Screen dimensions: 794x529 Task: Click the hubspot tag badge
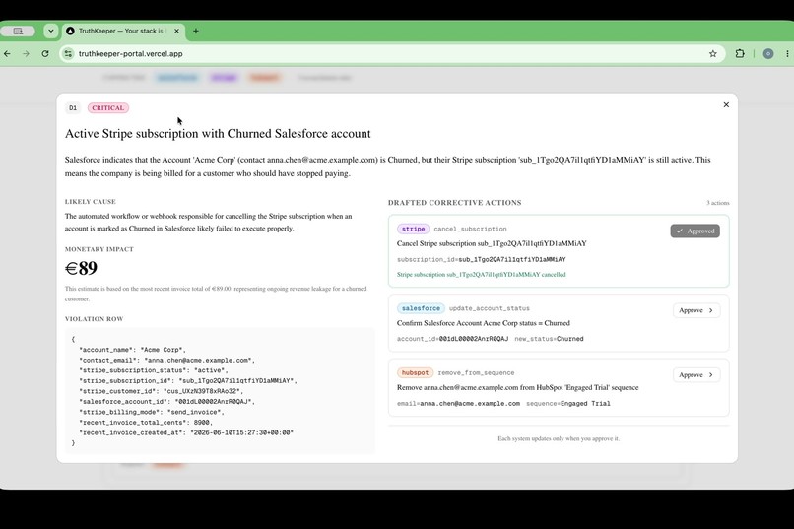[416, 373]
